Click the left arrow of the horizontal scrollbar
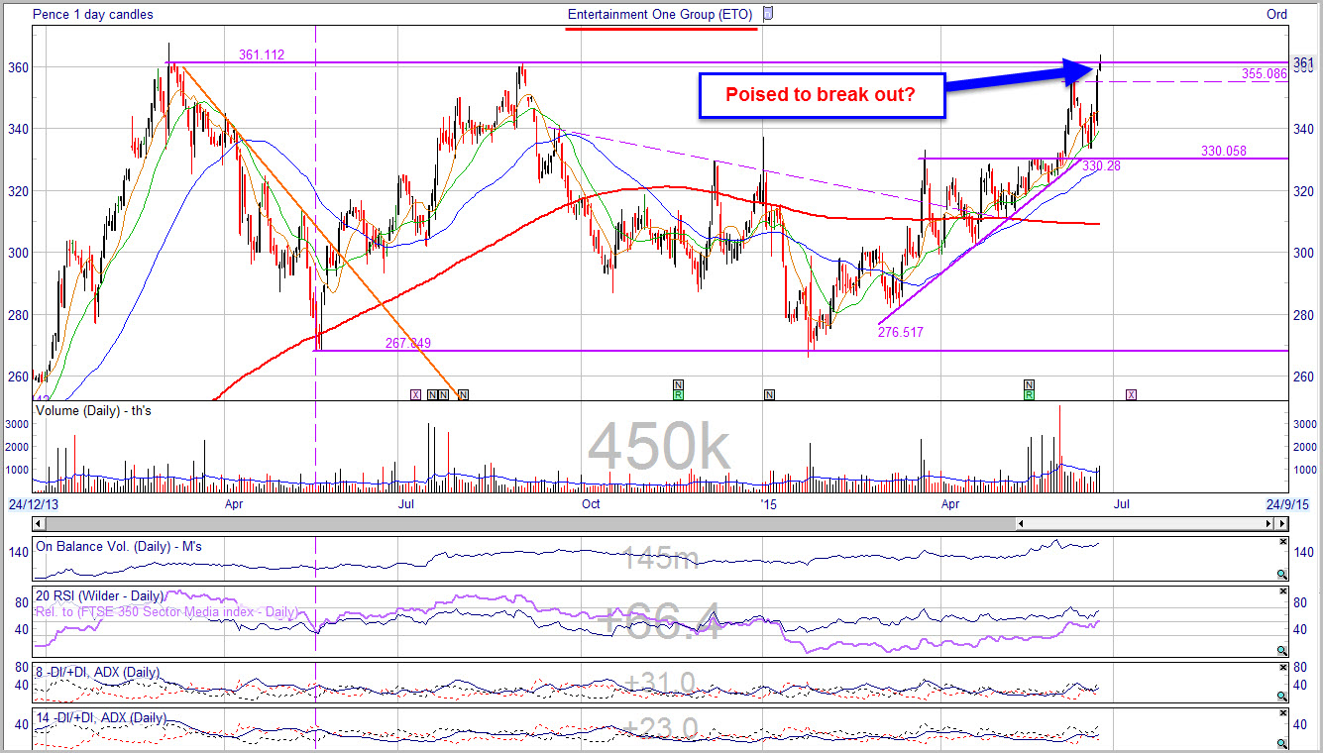 [38, 523]
